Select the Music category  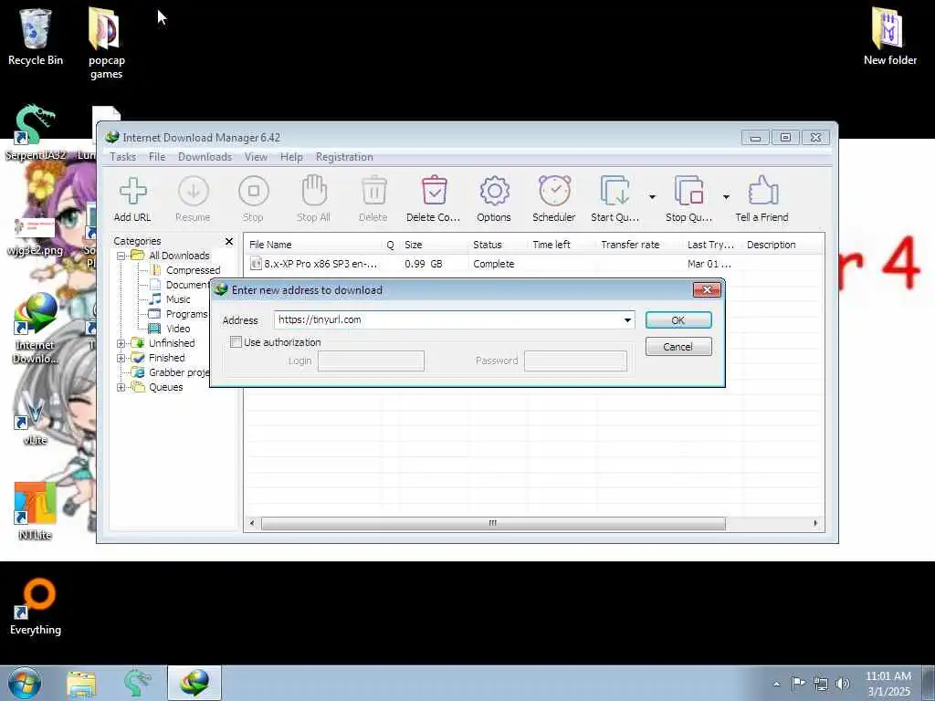[x=178, y=299]
